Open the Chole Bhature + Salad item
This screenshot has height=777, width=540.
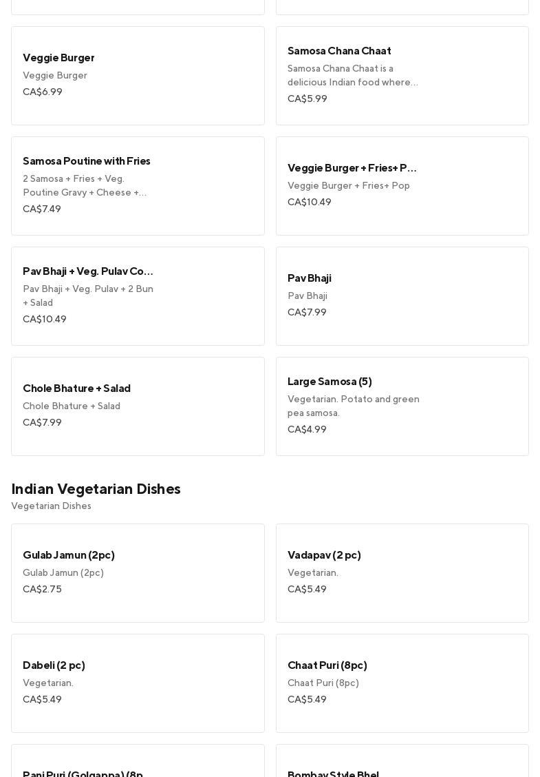138,406
